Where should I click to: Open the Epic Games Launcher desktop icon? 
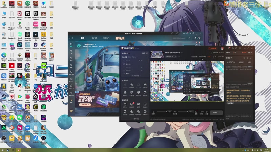(x=36, y=15)
